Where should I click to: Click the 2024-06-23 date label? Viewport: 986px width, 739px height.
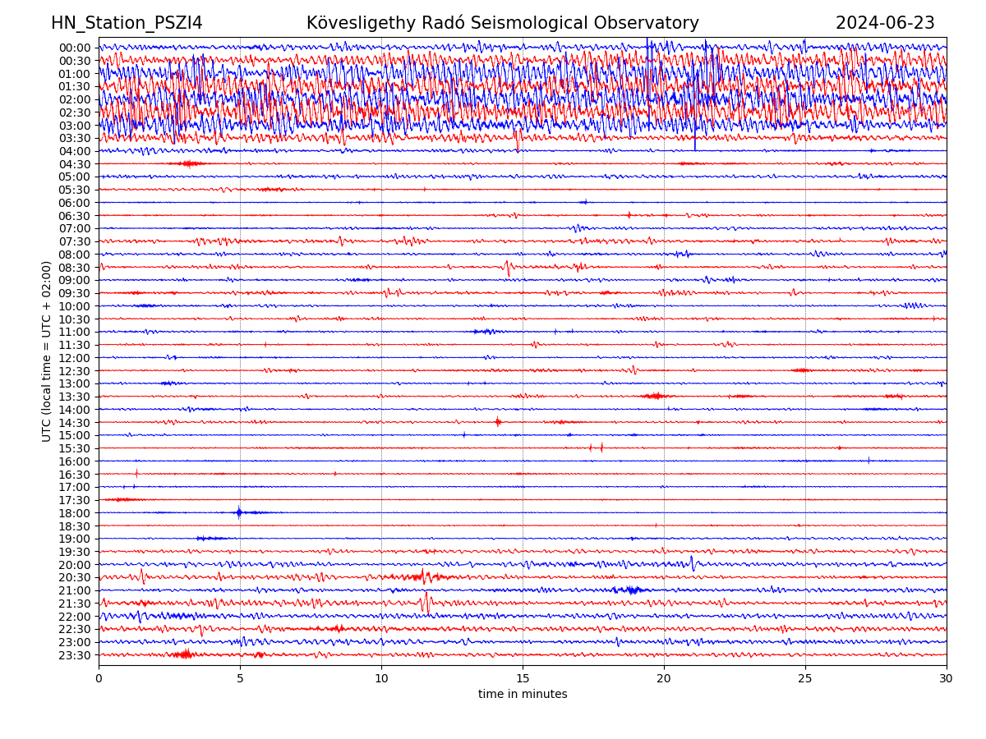[x=885, y=23]
